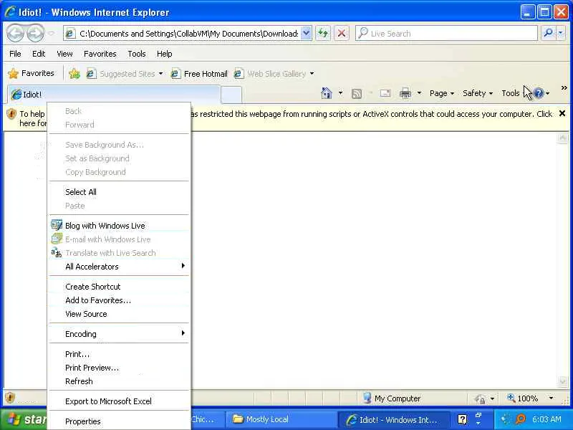The image size is (573, 430).
Task: Expand Web Slice Gallery dropdown
Action: click(x=312, y=74)
